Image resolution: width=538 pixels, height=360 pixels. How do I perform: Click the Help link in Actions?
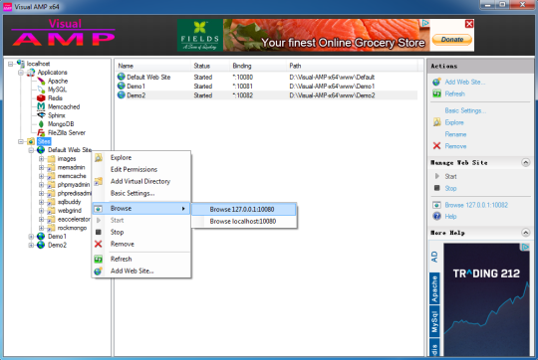coord(450,217)
